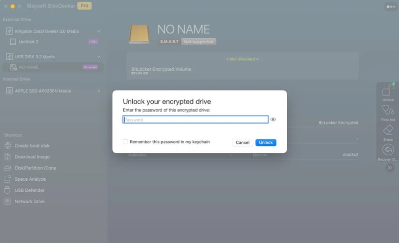
Task: Click the yellow minimize window button
Action: point(12,6)
